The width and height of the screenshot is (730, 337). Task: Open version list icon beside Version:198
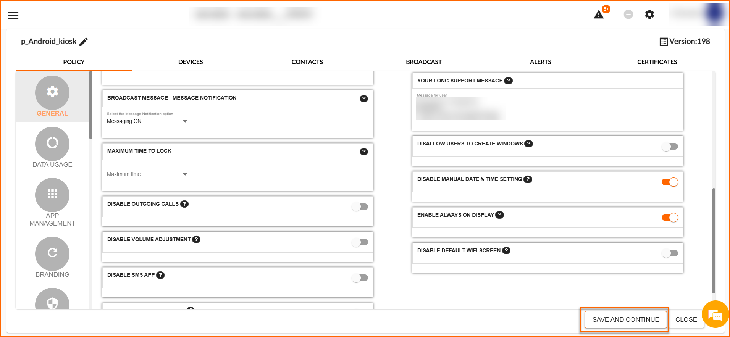coord(664,42)
